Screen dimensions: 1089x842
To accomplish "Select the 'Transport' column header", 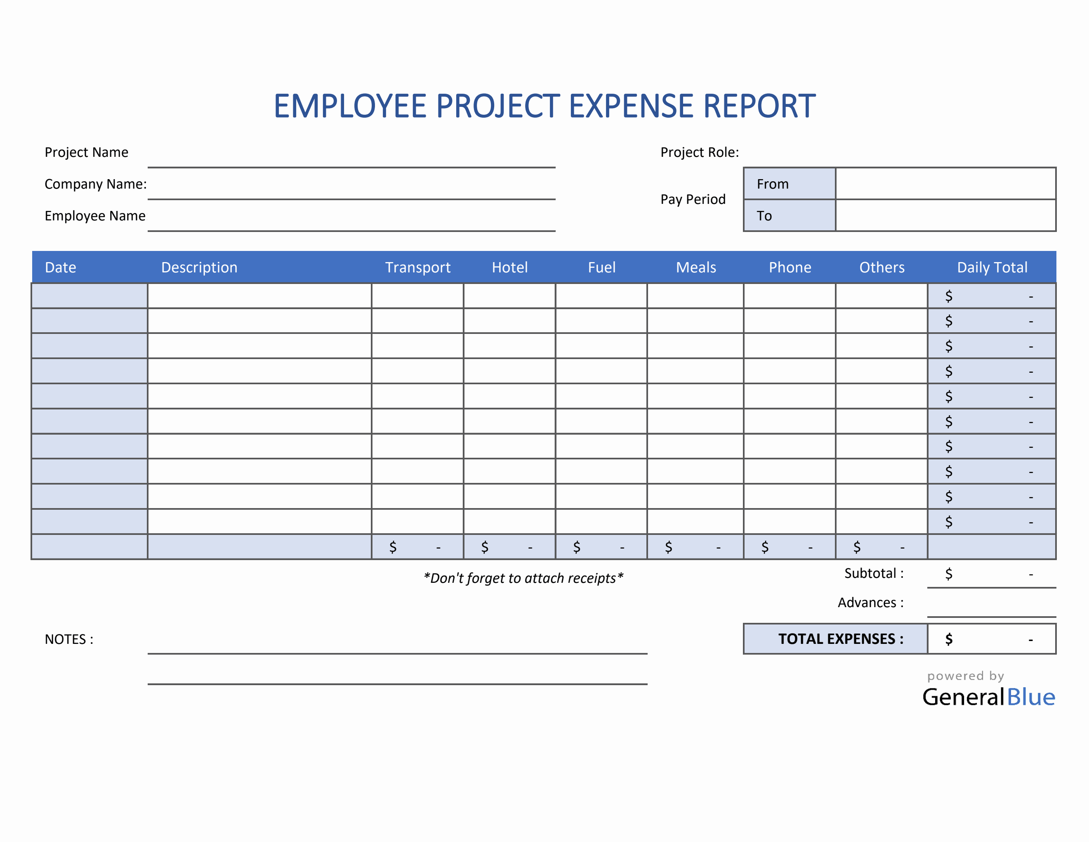I will point(418,267).
